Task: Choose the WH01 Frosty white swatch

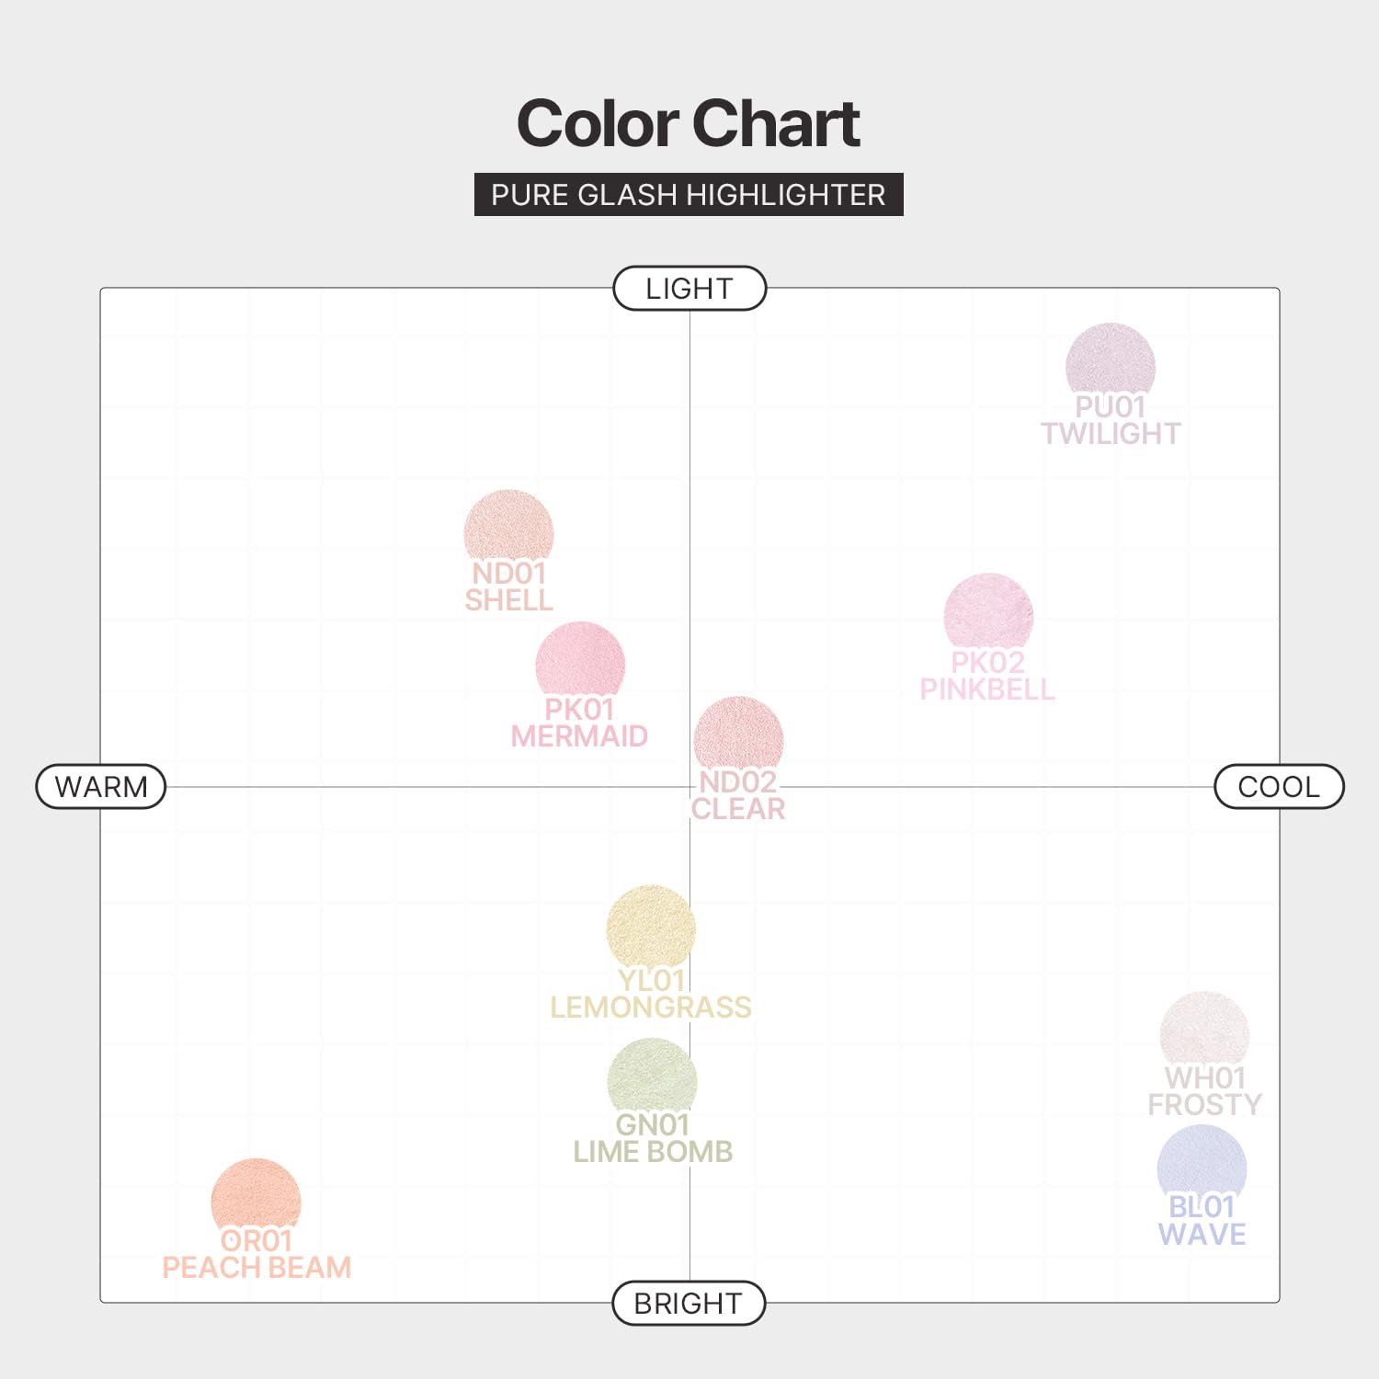Action: coord(1204,1030)
